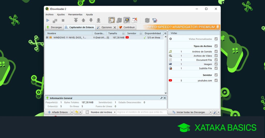The width and height of the screenshot is (265, 138).
Task: Click the yellow undo arrow button
Action: click(x=77, y=112)
